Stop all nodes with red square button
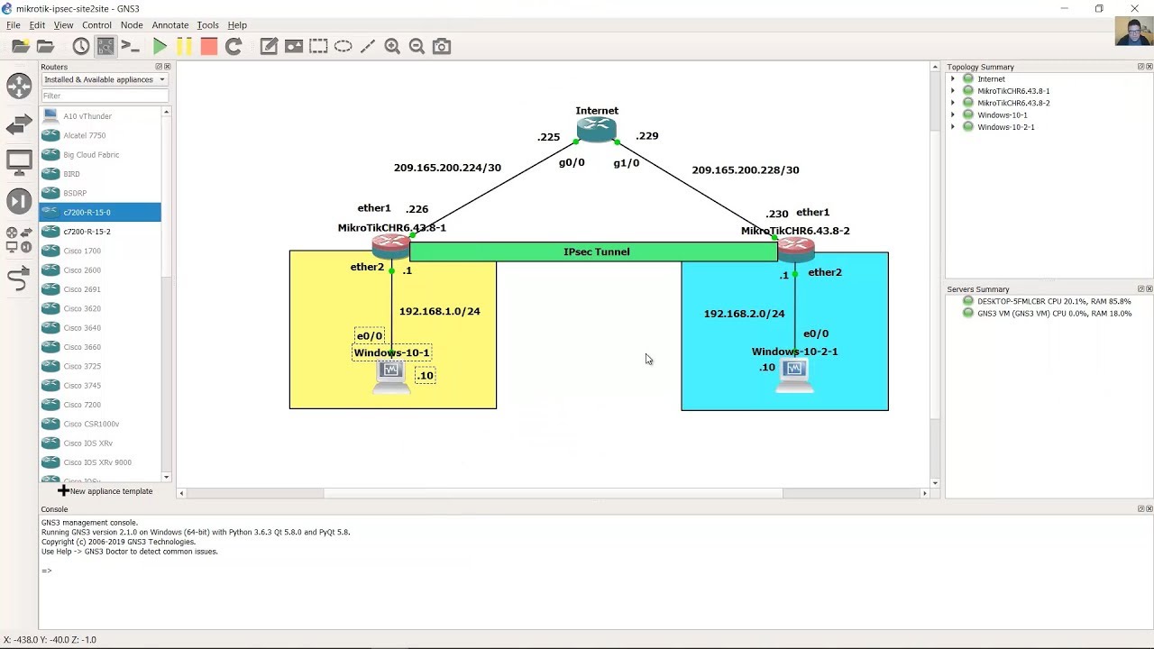 click(208, 46)
